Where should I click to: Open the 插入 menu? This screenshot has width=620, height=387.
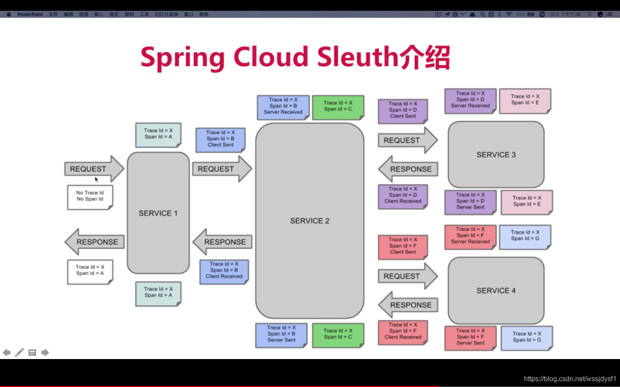pos(99,14)
